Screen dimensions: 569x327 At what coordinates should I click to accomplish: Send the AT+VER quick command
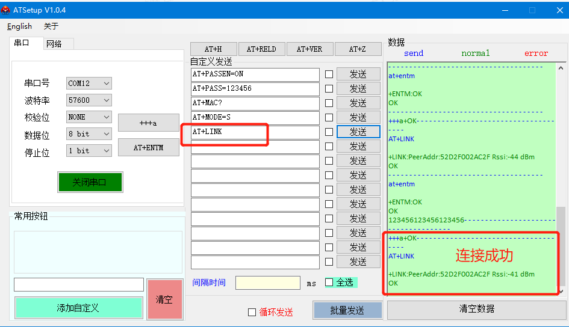[x=309, y=49]
